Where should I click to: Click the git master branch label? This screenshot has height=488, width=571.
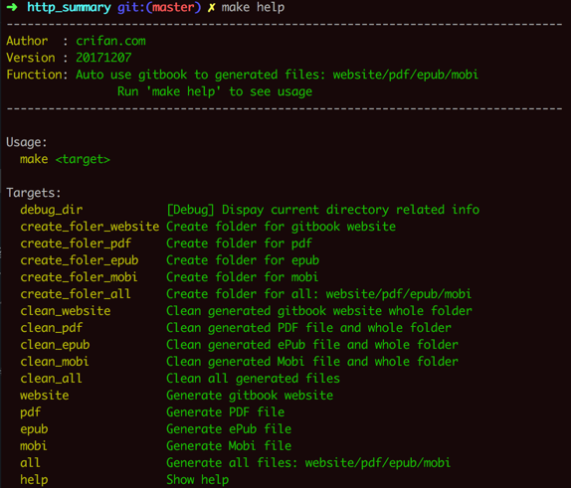[159, 7]
